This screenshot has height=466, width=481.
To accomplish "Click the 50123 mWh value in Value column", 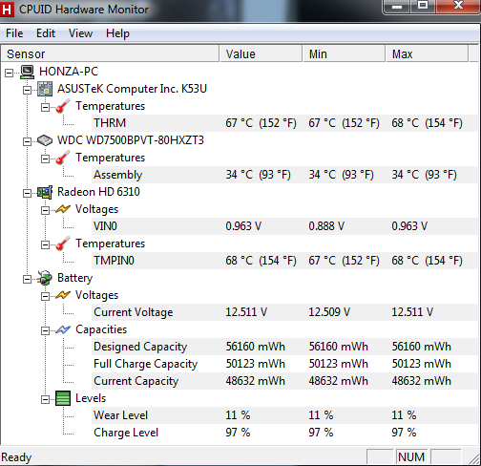I will point(255,364).
